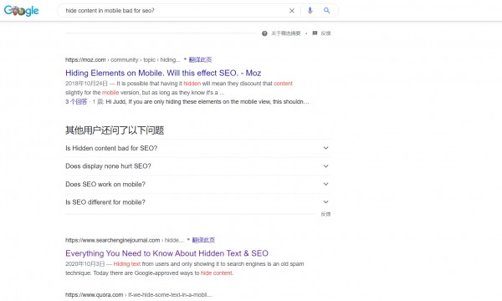Screen dimensions: 502x301
Task: Click "关于精选摘要" about featured snippets text
Action: (x=286, y=33)
